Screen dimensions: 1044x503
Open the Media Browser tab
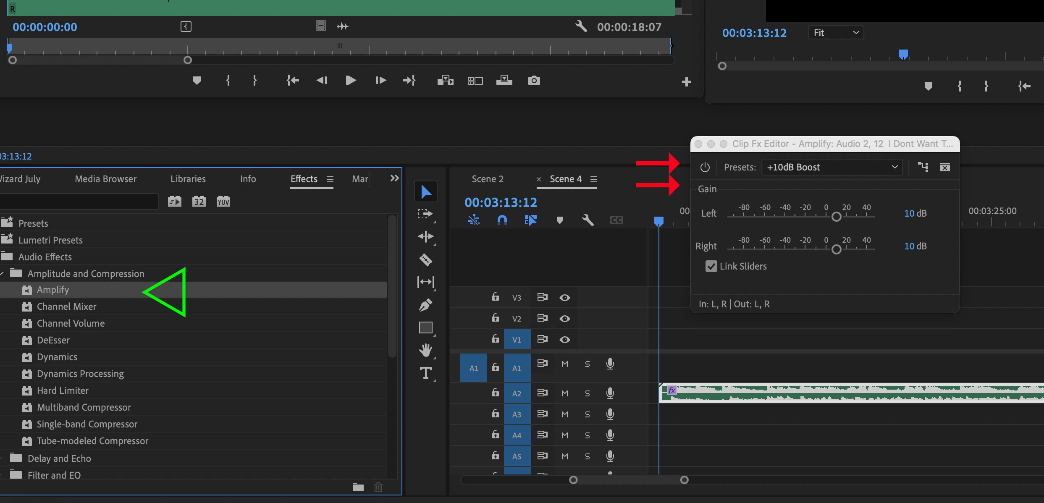point(105,179)
